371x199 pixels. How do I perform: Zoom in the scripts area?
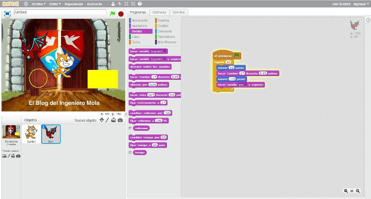(358, 191)
